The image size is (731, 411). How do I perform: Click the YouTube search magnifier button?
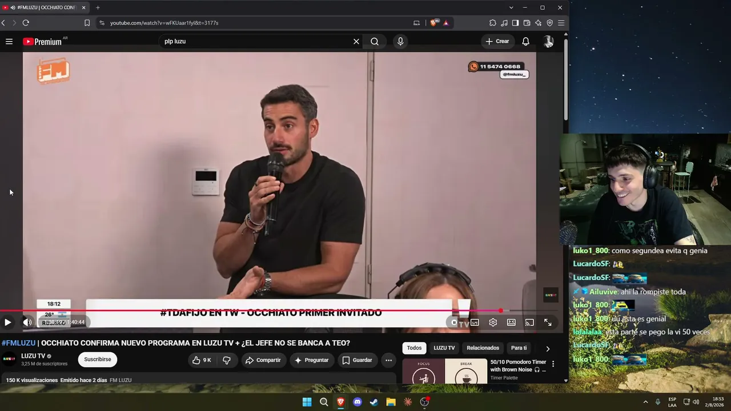pyautogui.click(x=375, y=41)
